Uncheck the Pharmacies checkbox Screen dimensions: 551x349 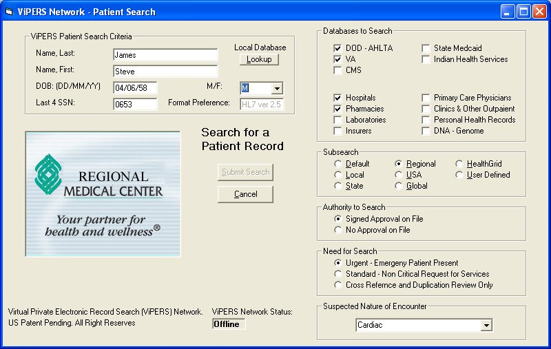click(337, 109)
